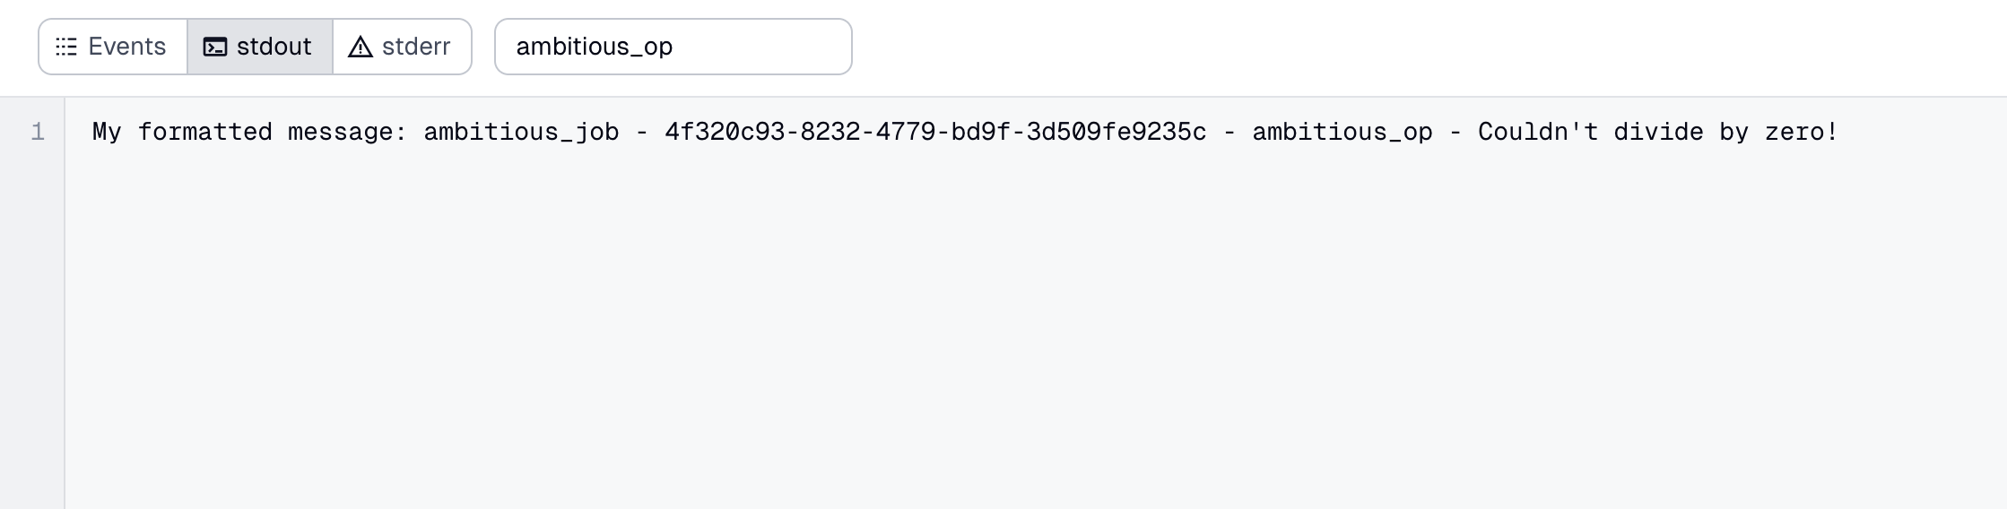The image size is (2007, 509).
Task: Focus the ambitious_op filter input field
Action: coord(673,47)
